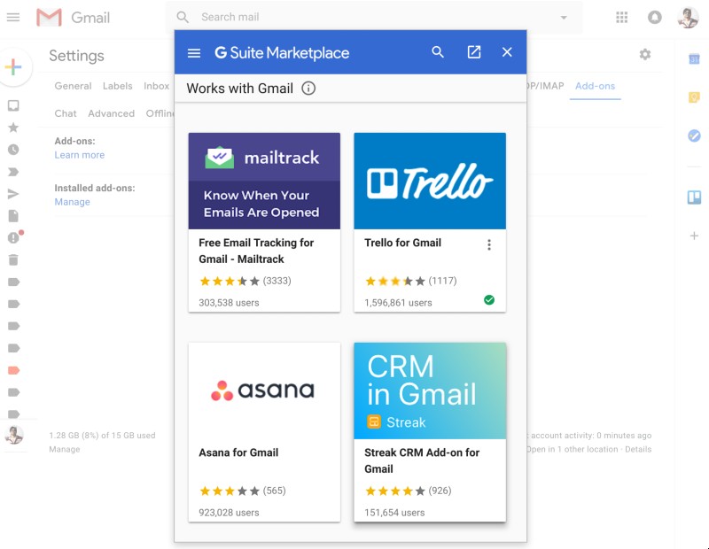Open the Google apps grid
Viewport: 709px width, 549px height.
pyautogui.click(x=622, y=17)
